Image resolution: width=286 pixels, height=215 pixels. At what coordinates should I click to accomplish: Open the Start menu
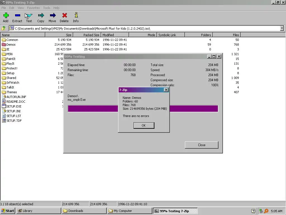(8, 211)
